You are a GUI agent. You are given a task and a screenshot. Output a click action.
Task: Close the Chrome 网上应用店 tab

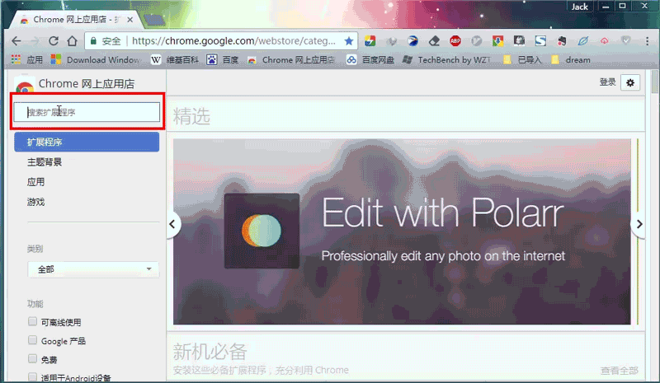130,20
